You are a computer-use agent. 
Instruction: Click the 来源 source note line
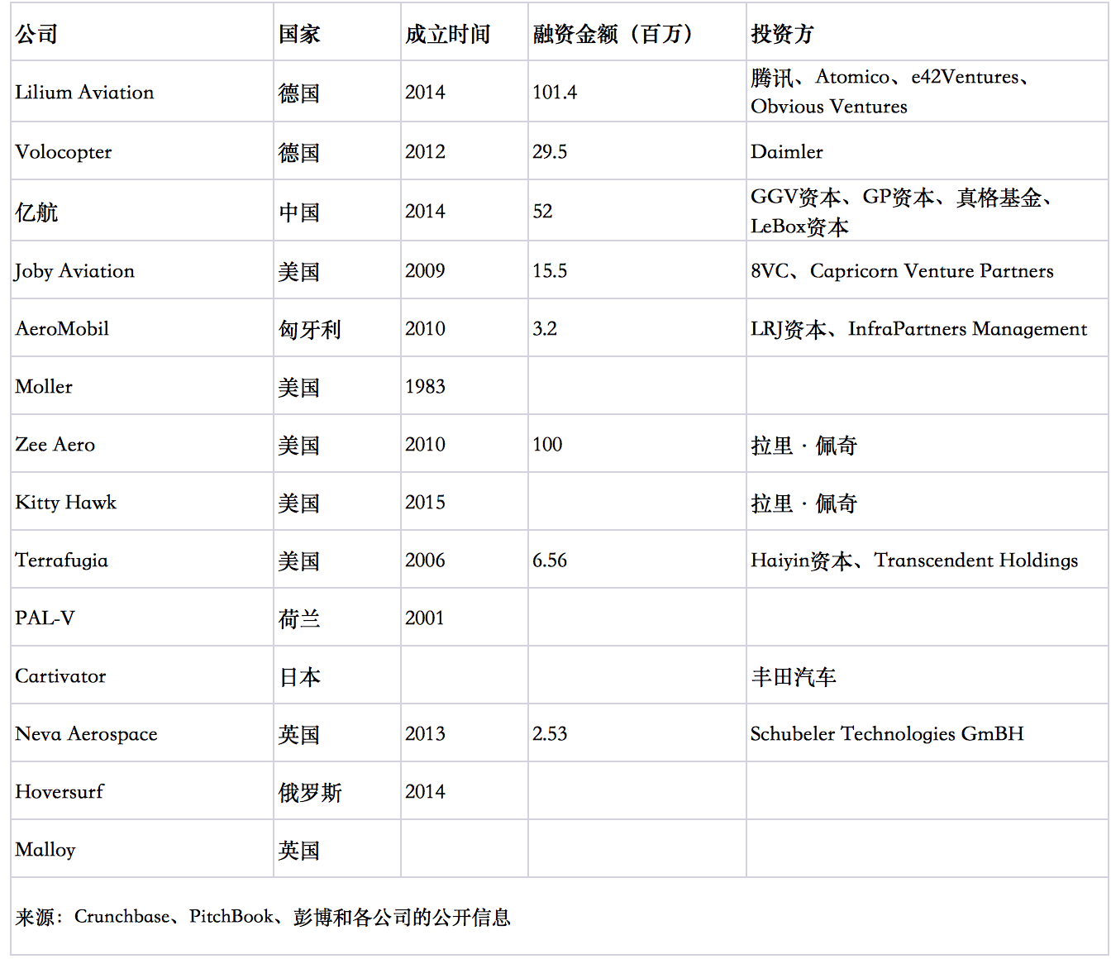click(263, 917)
